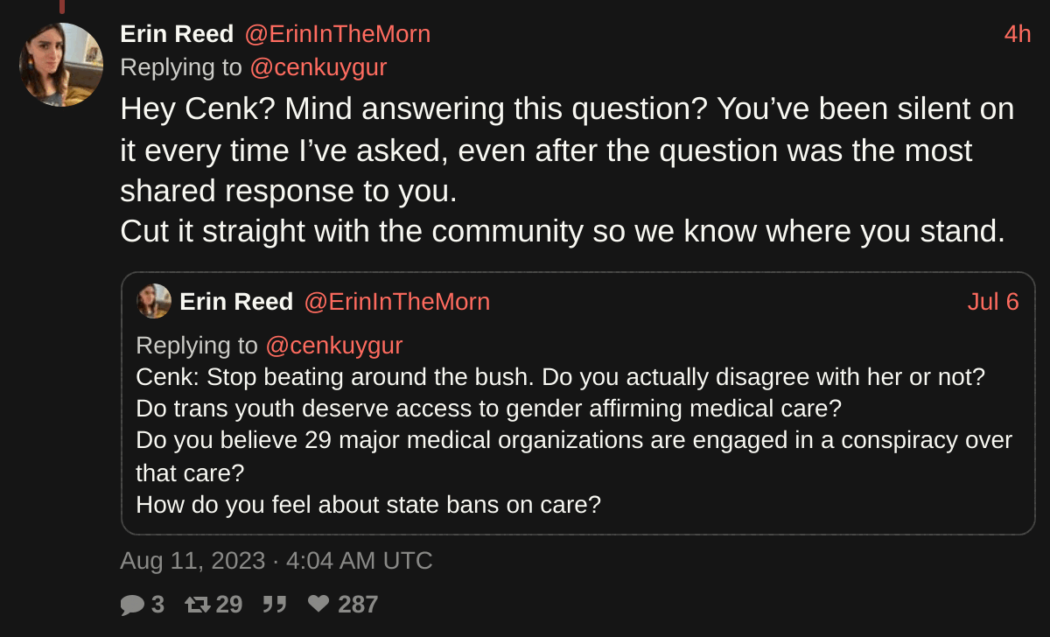Select @ErinInTheMorn handle inside the quoted tweet

pos(396,302)
